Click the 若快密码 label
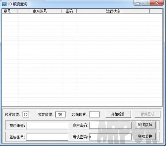The height and width of the screenshot is (146, 166). (80, 137)
